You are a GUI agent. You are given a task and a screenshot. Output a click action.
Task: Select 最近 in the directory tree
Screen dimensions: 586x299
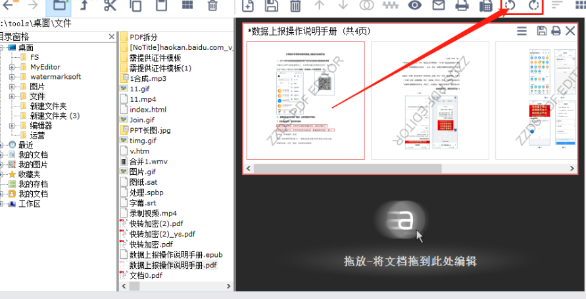(x=26, y=145)
